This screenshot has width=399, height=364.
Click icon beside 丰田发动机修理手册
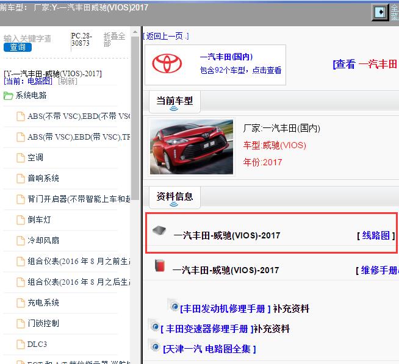point(174,306)
